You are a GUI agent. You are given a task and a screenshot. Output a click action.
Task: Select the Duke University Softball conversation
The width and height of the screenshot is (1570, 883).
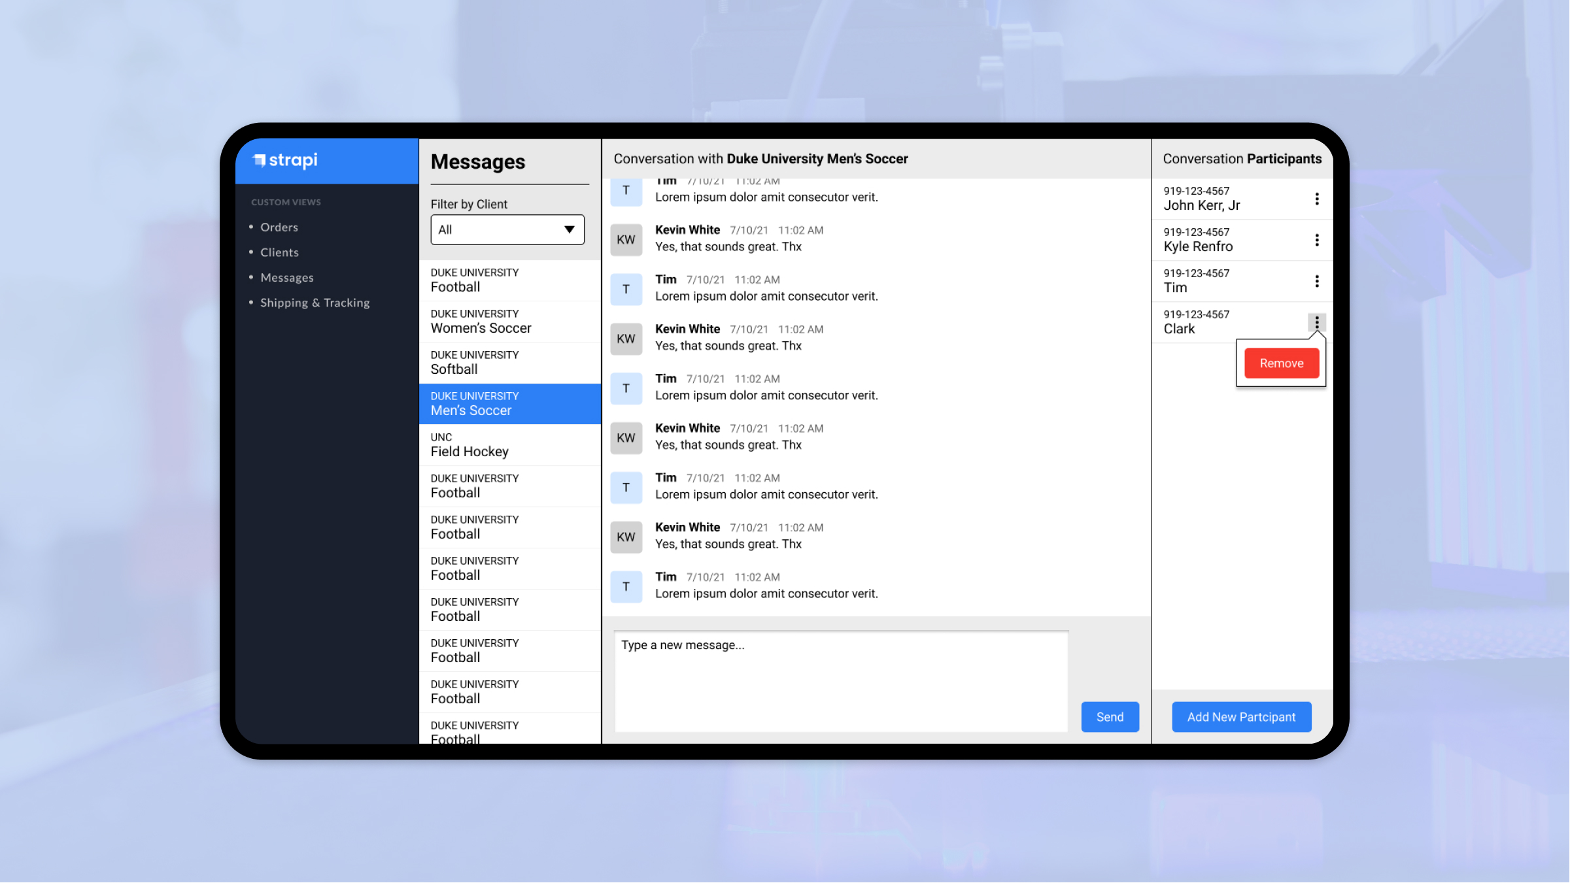click(x=509, y=363)
